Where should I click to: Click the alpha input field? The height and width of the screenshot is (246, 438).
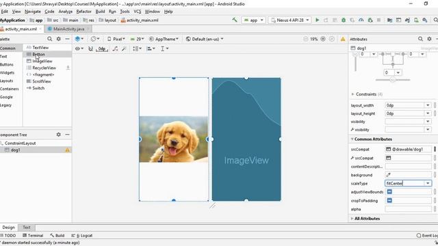[408, 209]
